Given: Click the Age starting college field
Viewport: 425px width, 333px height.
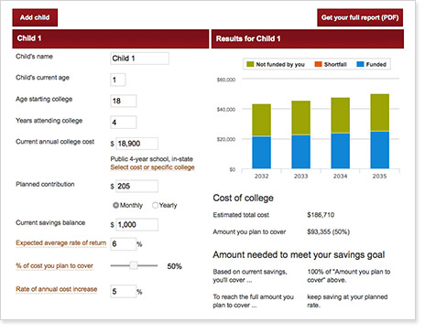Looking at the screenshot, I should coord(124,101).
